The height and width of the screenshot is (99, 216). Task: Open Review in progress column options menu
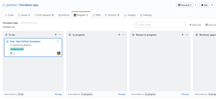(187, 35)
